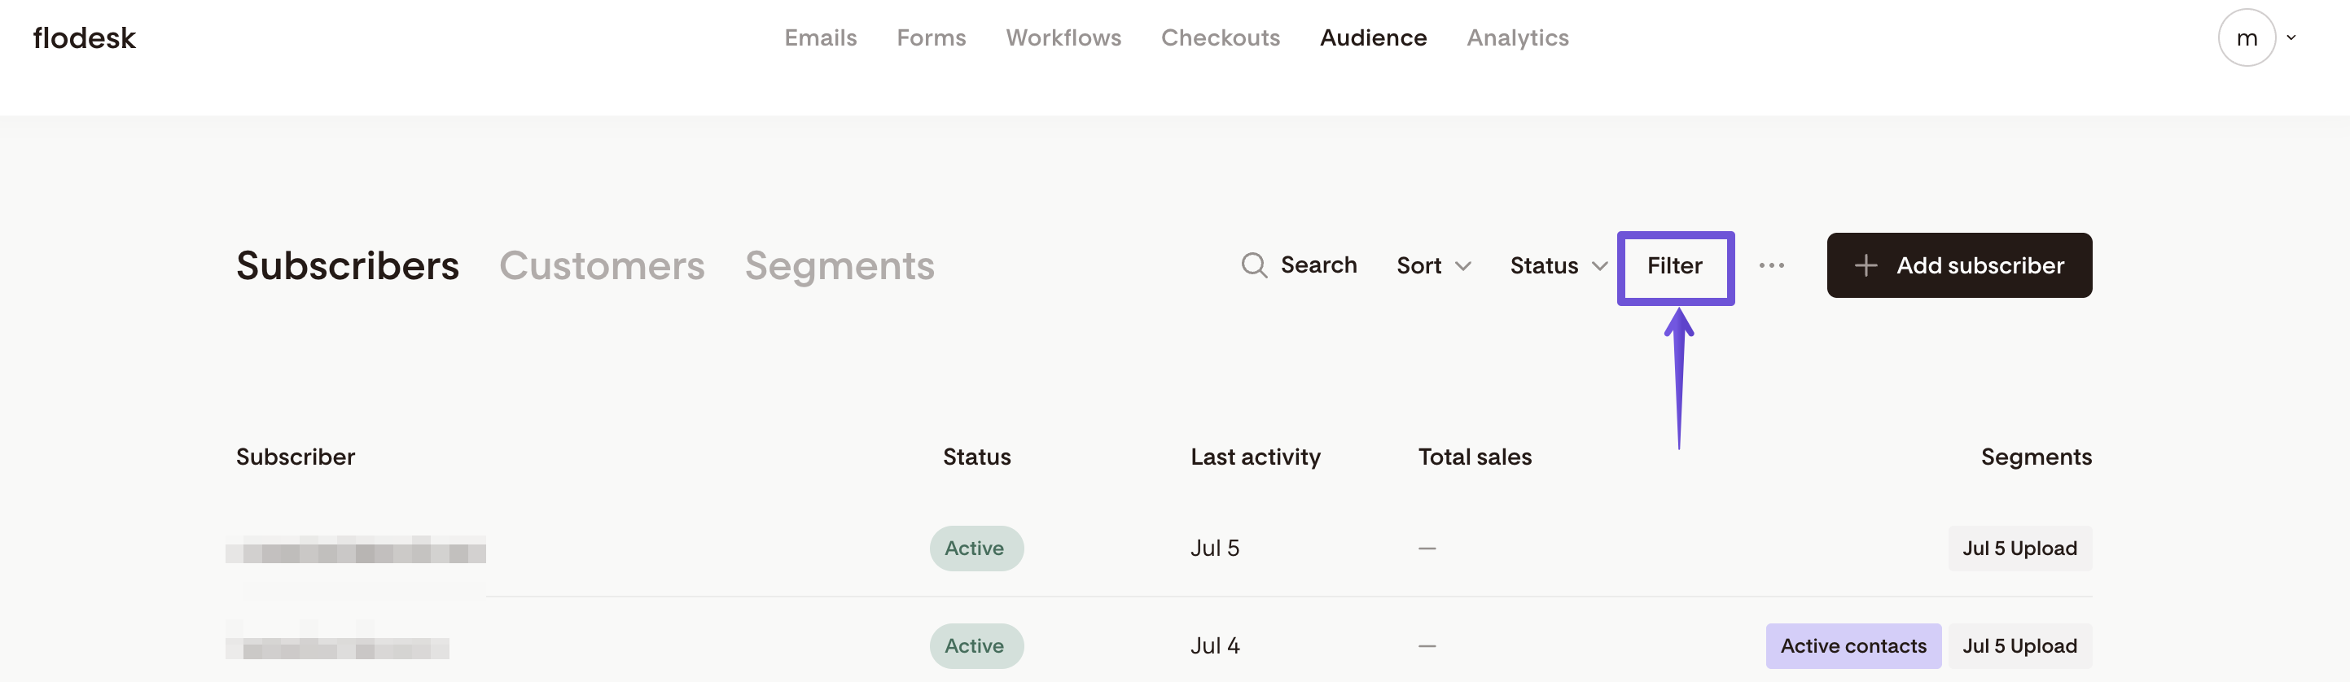Click the 'Jul 5' last activity cell
The height and width of the screenshot is (682, 2350).
(x=1214, y=548)
